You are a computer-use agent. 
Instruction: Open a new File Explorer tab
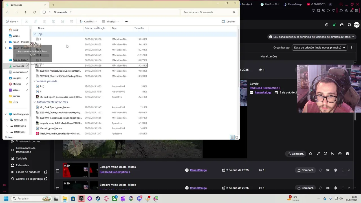[x=53, y=5]
